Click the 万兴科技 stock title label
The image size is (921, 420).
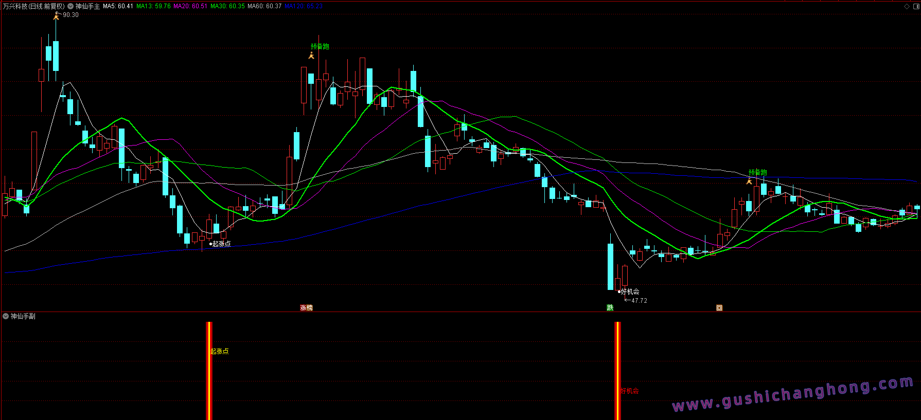coord(34,6)
